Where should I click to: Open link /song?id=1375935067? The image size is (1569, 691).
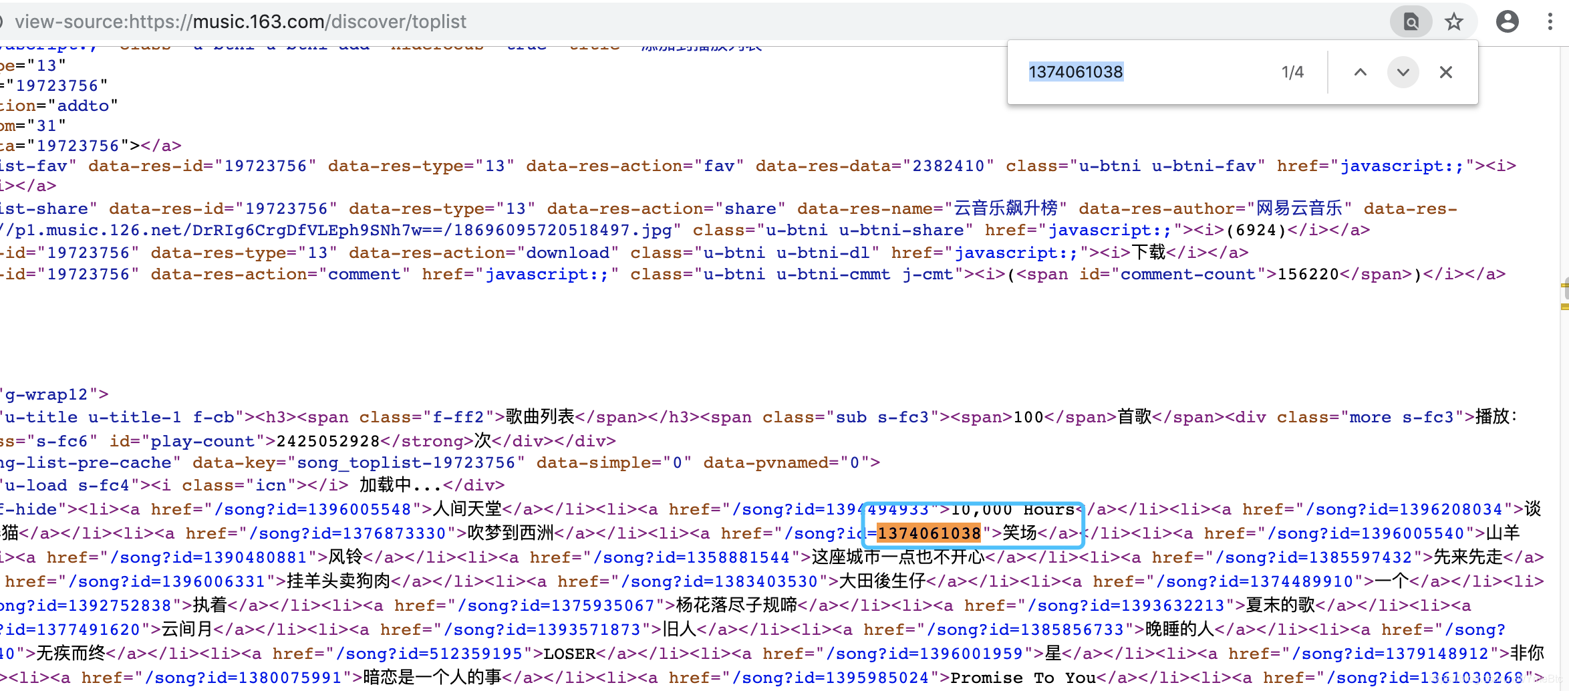(556, 606)
